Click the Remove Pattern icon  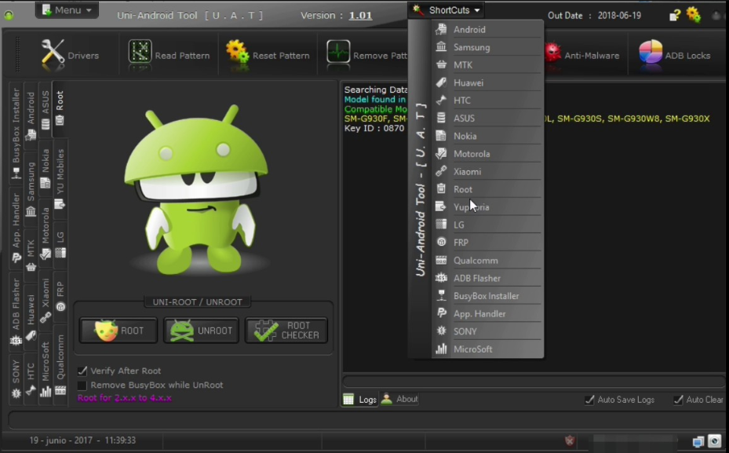338,53
